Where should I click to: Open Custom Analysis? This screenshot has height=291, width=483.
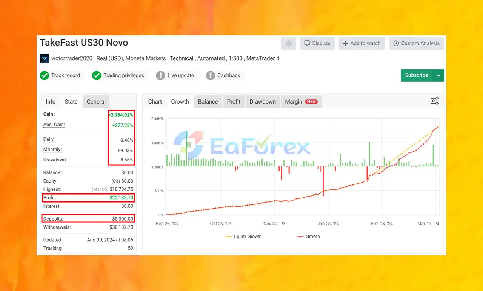coord(416,43)
